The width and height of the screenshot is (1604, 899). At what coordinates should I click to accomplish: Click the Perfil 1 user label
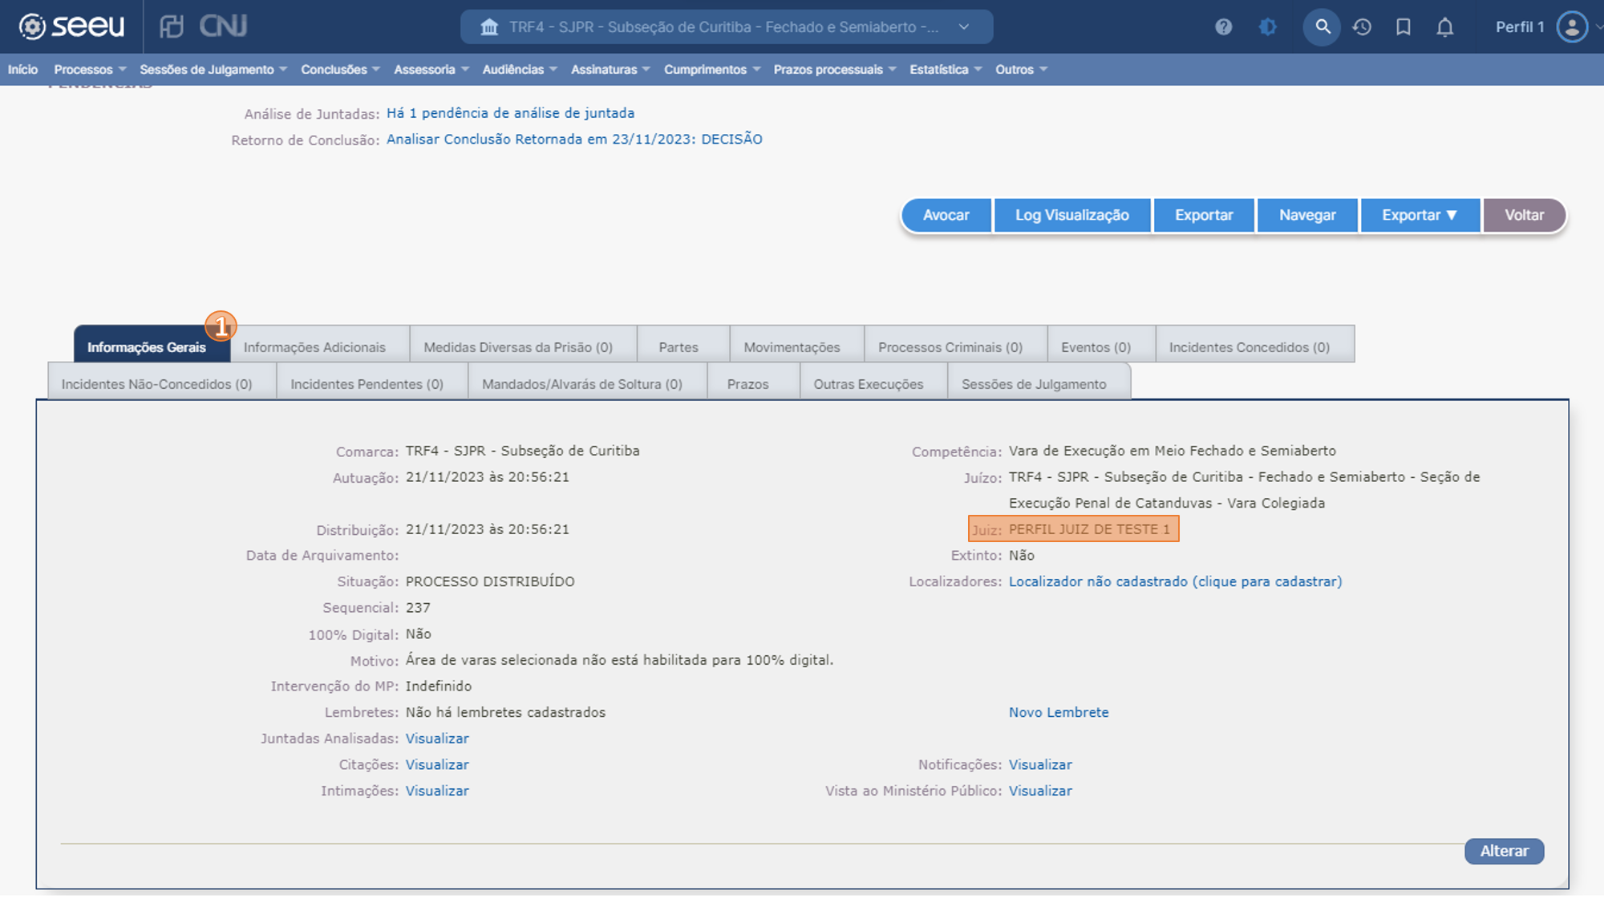[1520, 27]
